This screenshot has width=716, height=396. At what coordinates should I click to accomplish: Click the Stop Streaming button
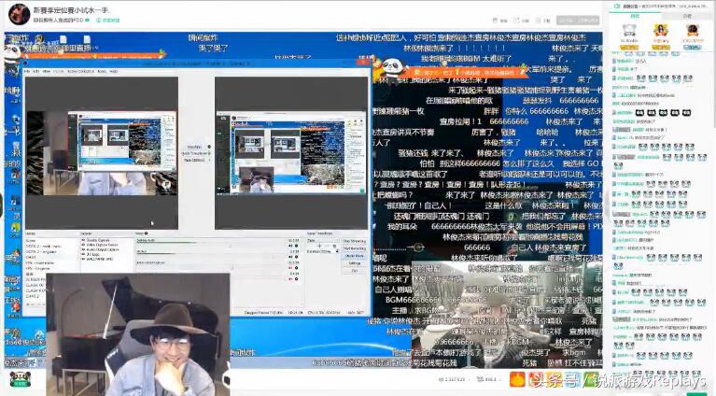pyautogui.click(x=355, y=241)
